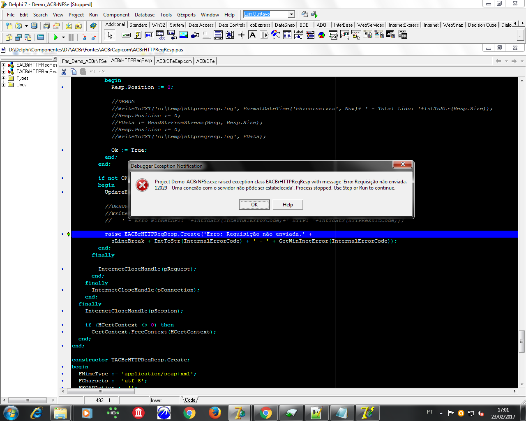Click the editor horizontal scrollbar thumb
The image size is (526, 421).
pos(100,391)
